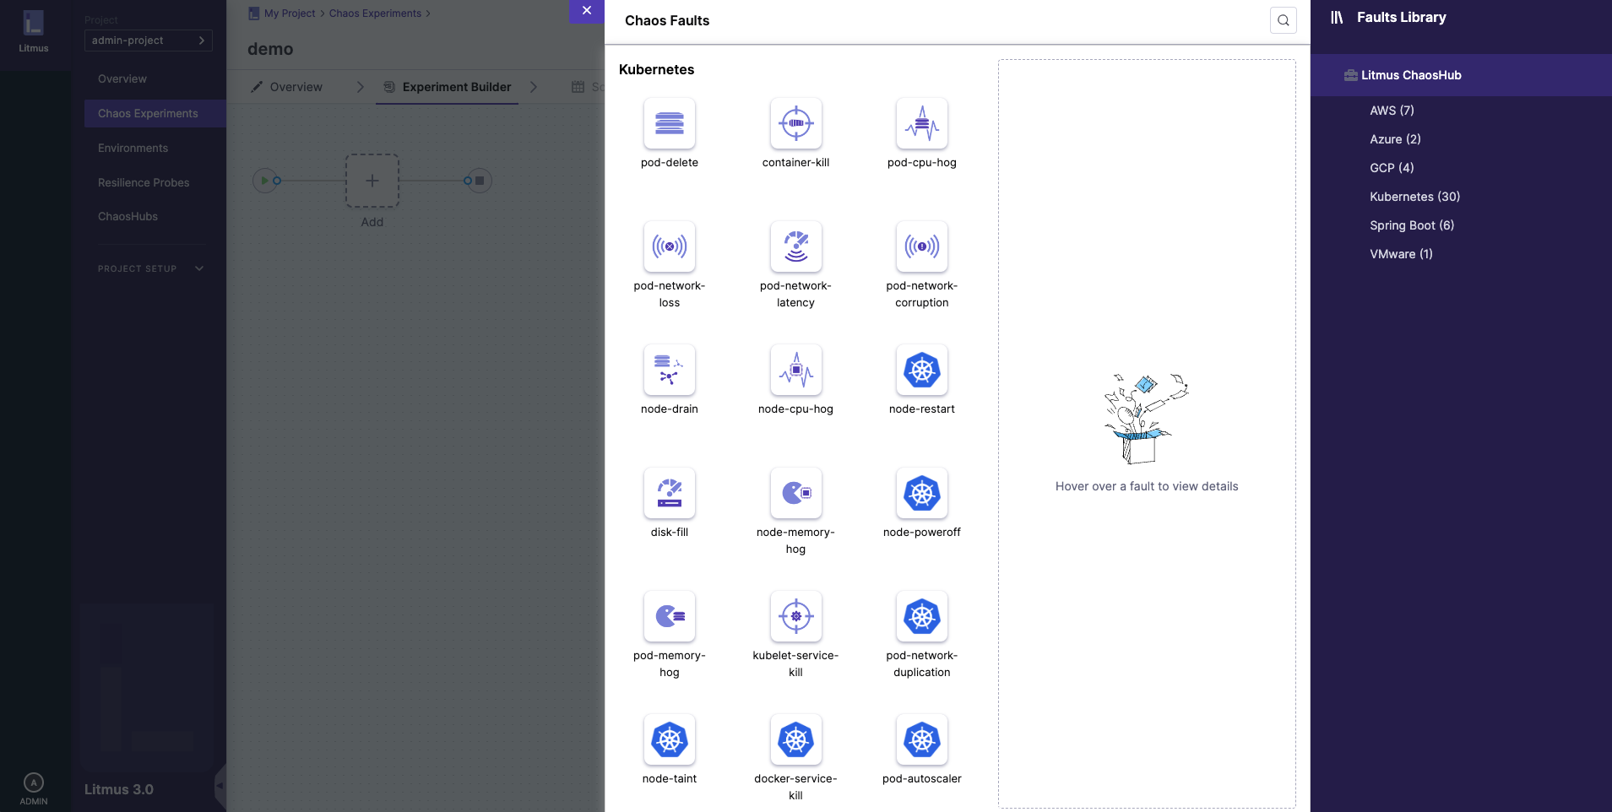This screenshot has width=1612, height=812.
Task: Open Resilience Probes in sidebar
Action: [x=144, y=182]
